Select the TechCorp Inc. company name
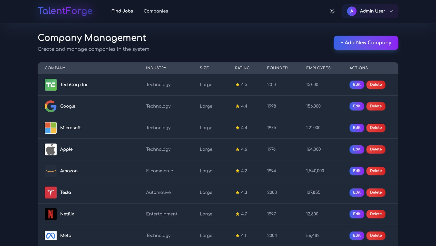Image resolution: width=436 pixels, height=246 pixels. point(75,85)
